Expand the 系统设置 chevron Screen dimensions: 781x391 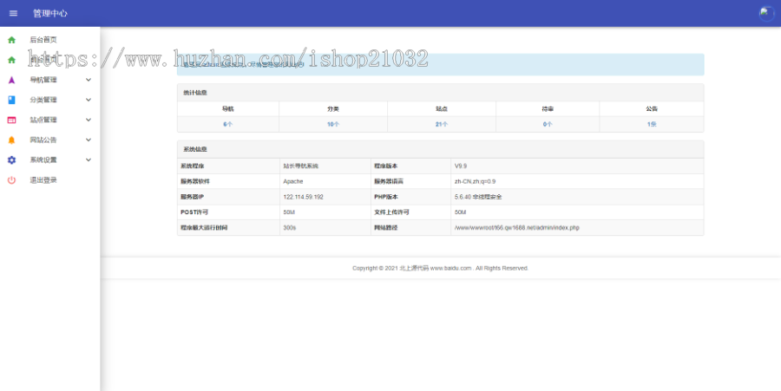pyautogui.click(x=89, y=160)
